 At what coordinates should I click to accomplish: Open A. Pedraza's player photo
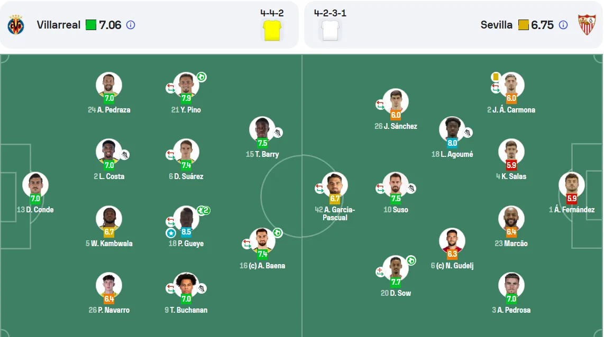(x=109, y=85)
